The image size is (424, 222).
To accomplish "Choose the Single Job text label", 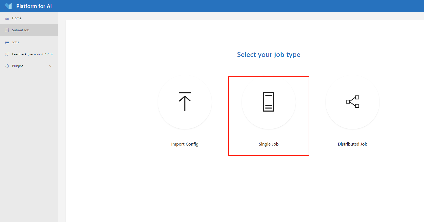I will pos(269,144).
